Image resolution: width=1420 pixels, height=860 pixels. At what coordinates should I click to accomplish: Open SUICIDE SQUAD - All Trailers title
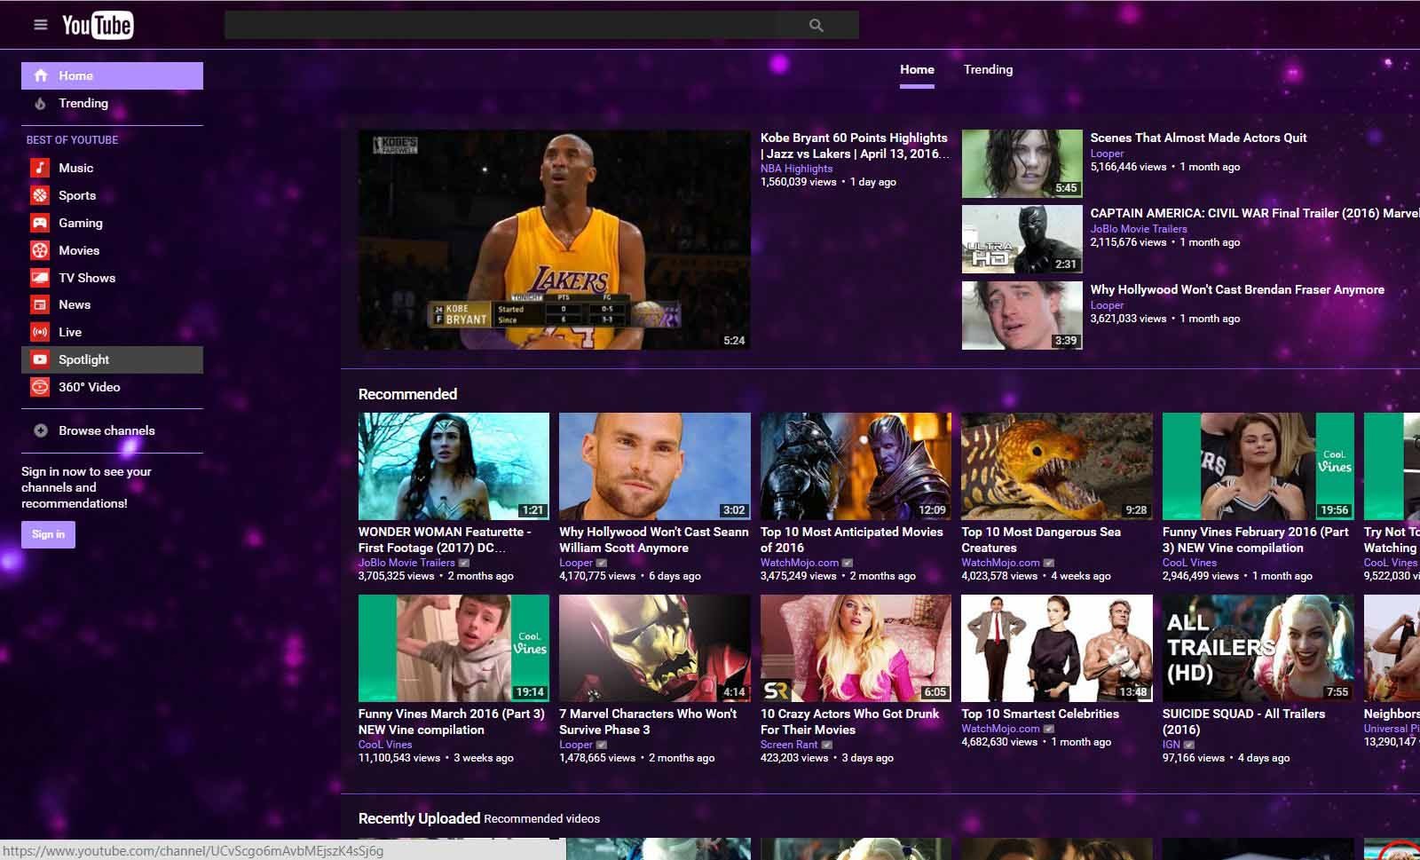[x=1243, y=722]
